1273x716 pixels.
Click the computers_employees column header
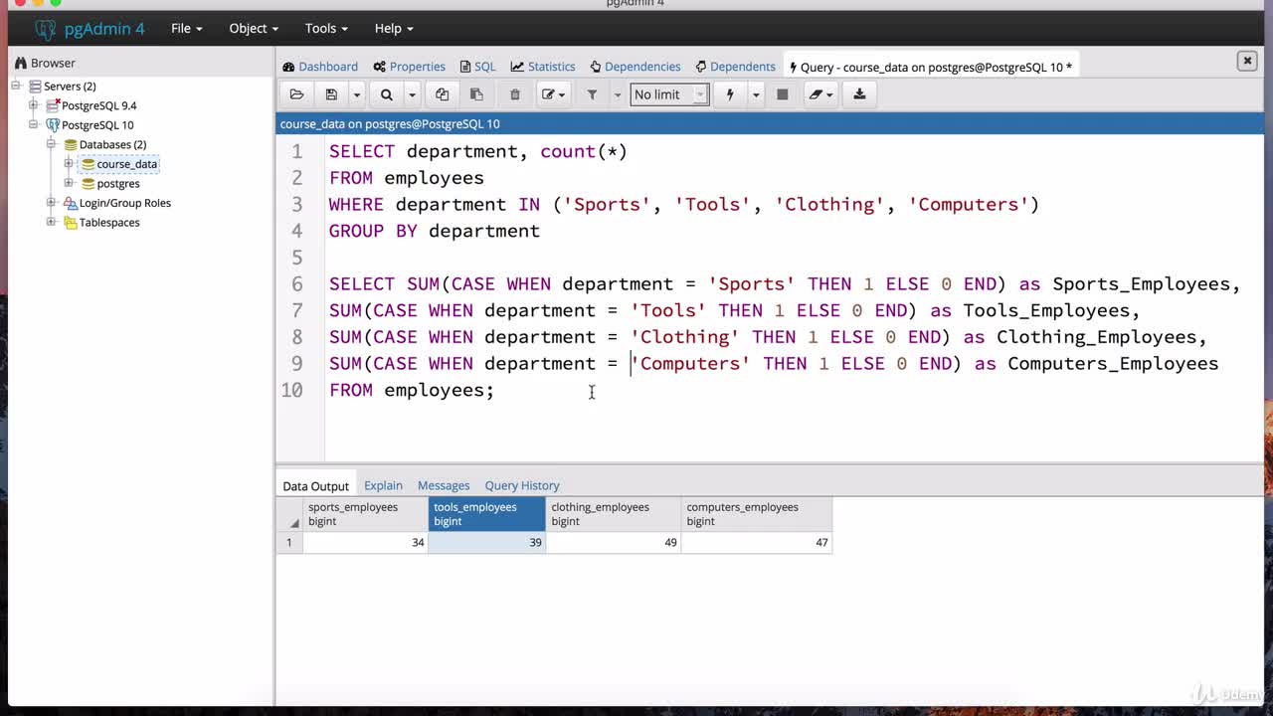click(x=757, y=514)
